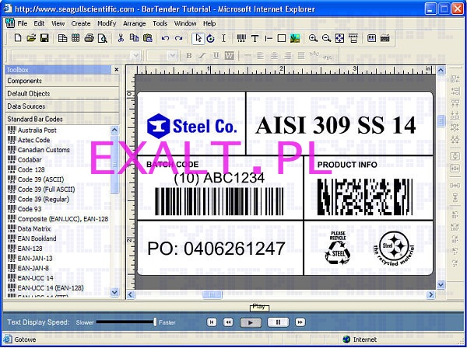The width and height of the screenshot is (467, 348).
Task: Zoom out with magnifier minus icon
Action: (326, 38)
